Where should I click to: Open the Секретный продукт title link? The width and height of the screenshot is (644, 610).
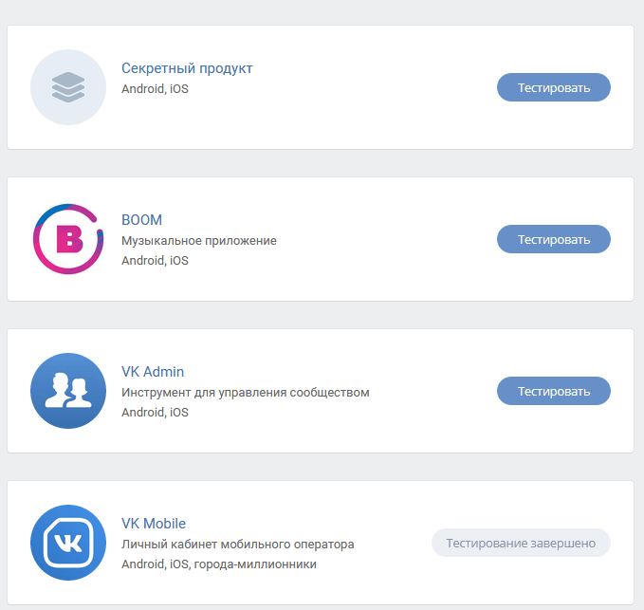(x=187, y=68)
